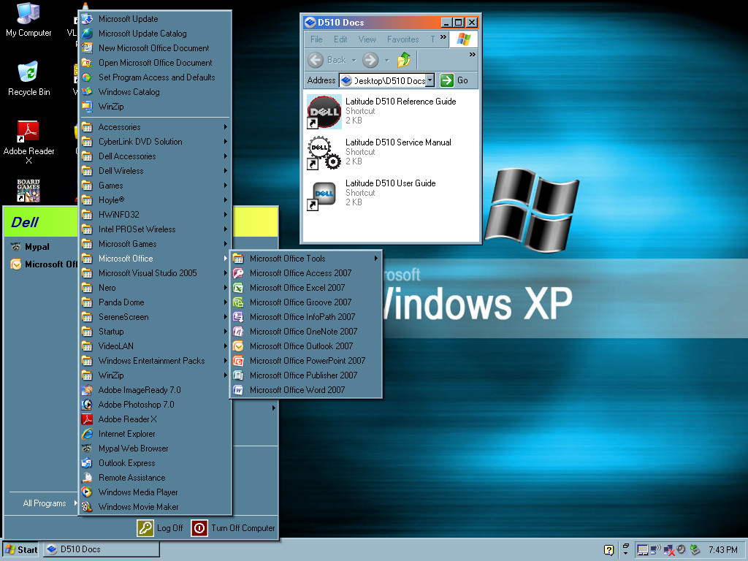Click the address field in D510 Docs
748x561 pixels.
pyautogui.click(x=389, y=80)
